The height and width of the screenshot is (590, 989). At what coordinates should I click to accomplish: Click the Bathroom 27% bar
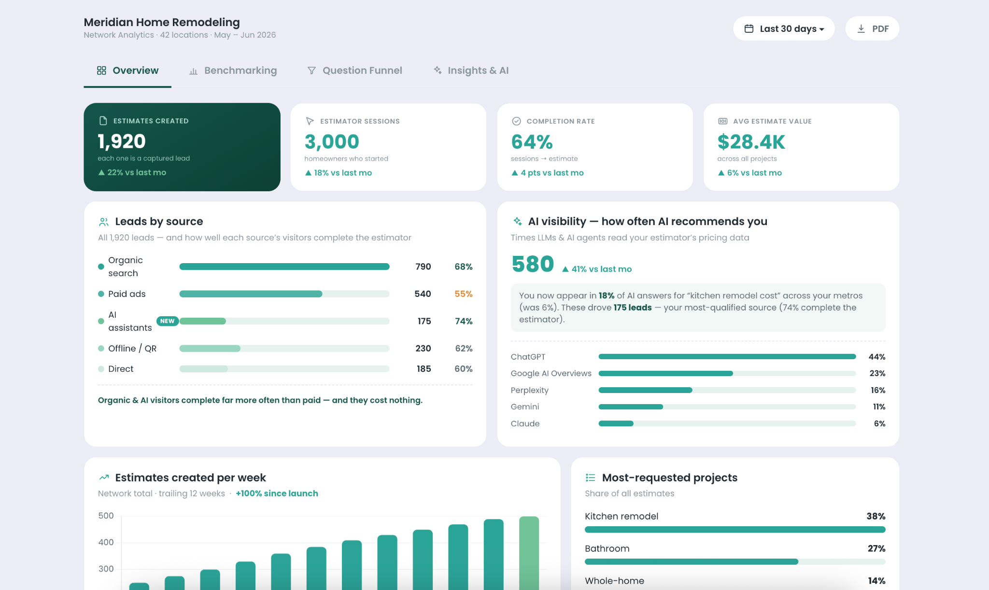(x=735, y=562)
